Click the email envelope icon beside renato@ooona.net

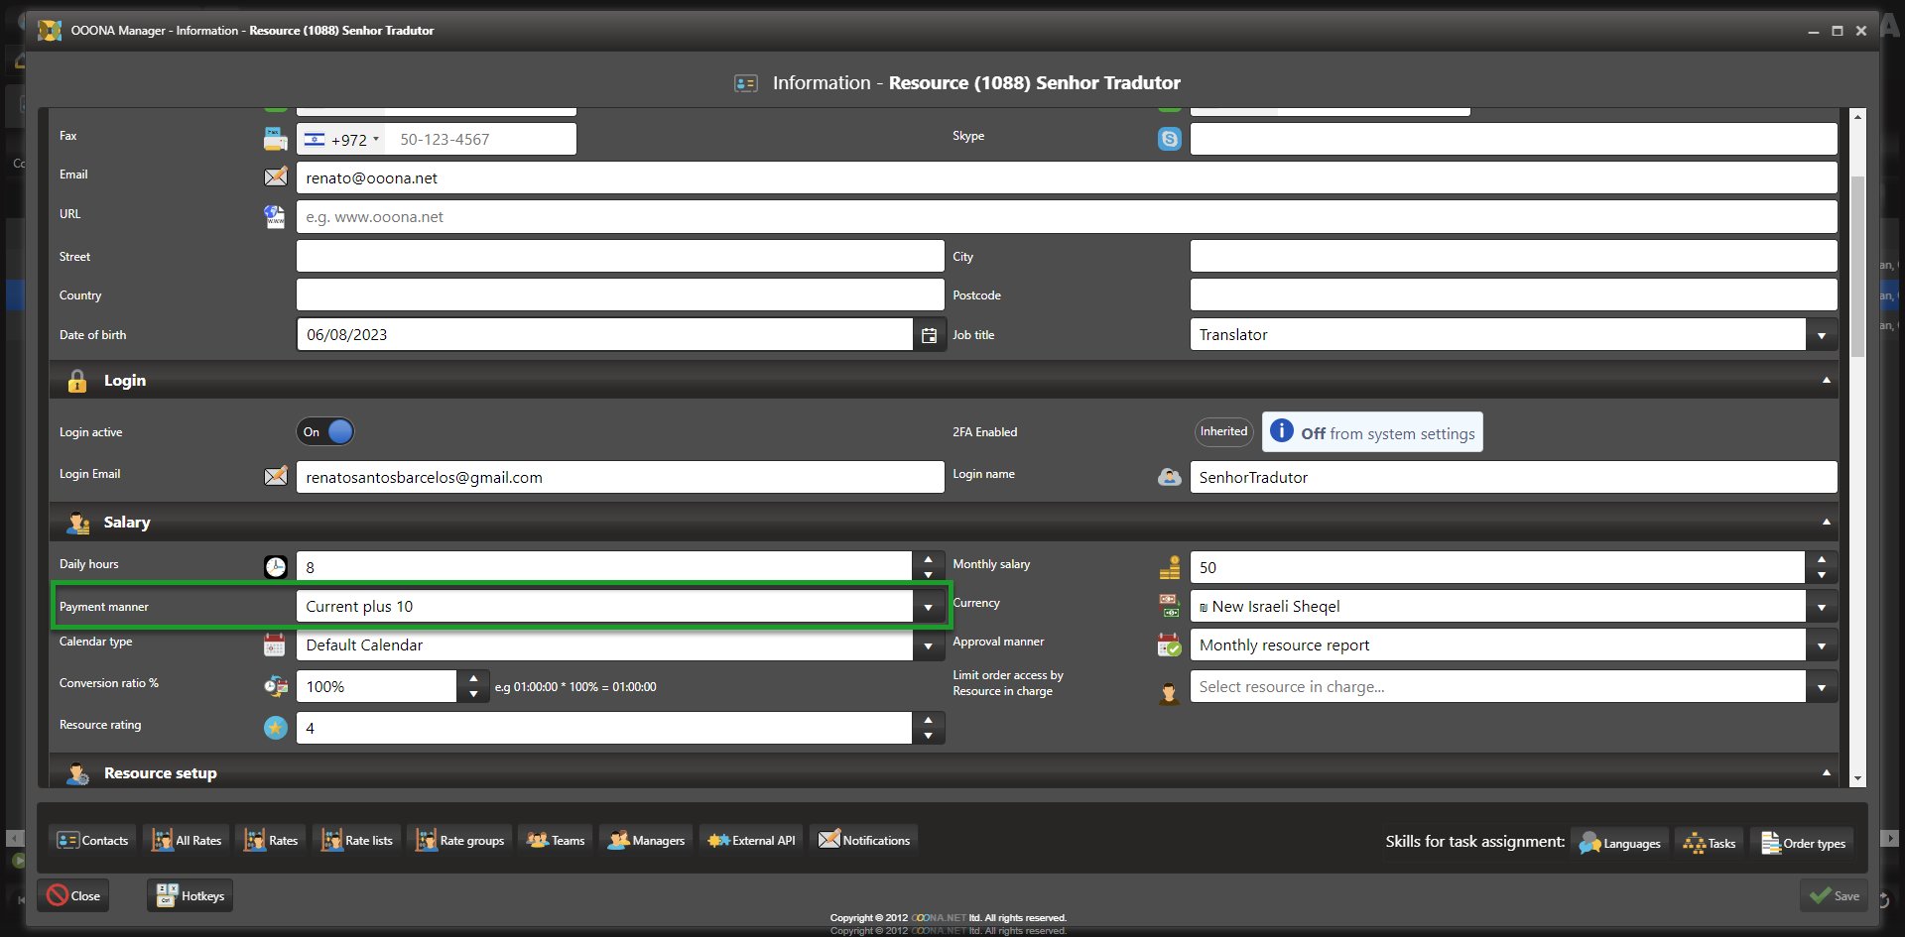276,177
